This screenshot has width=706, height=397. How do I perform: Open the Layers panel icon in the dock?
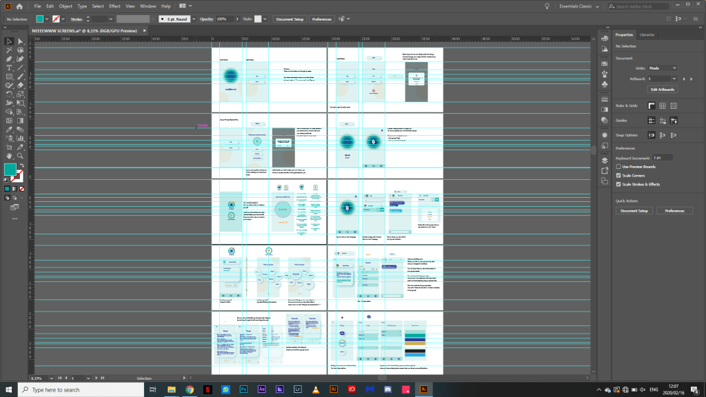[x=604, y=159]
